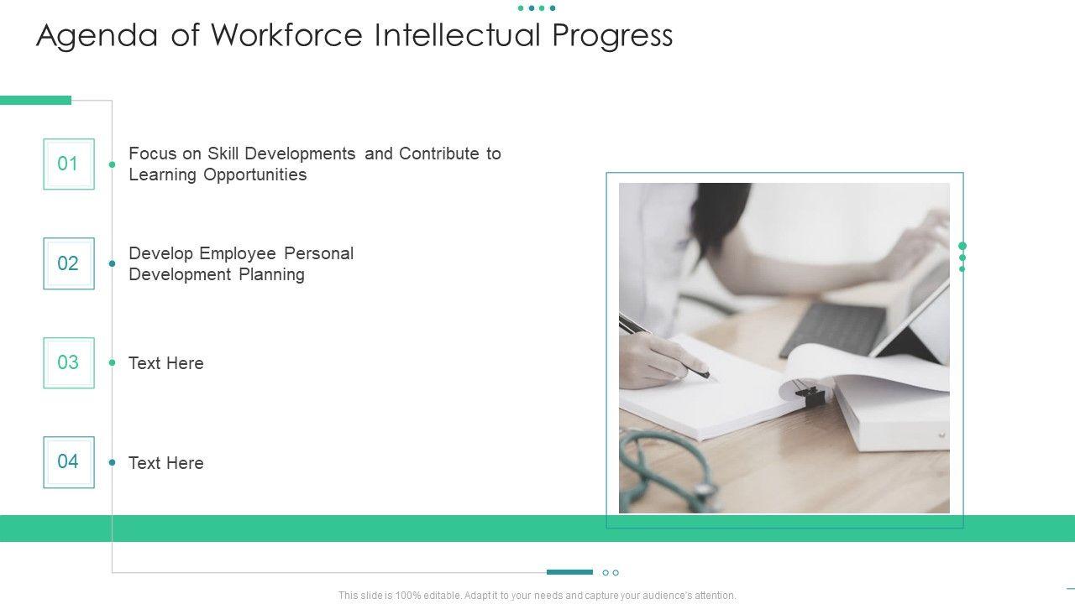Select the Develop Employee Personal Development Planning text
This screenshot has width=1075, height=604.
click(x=241, y=263)
